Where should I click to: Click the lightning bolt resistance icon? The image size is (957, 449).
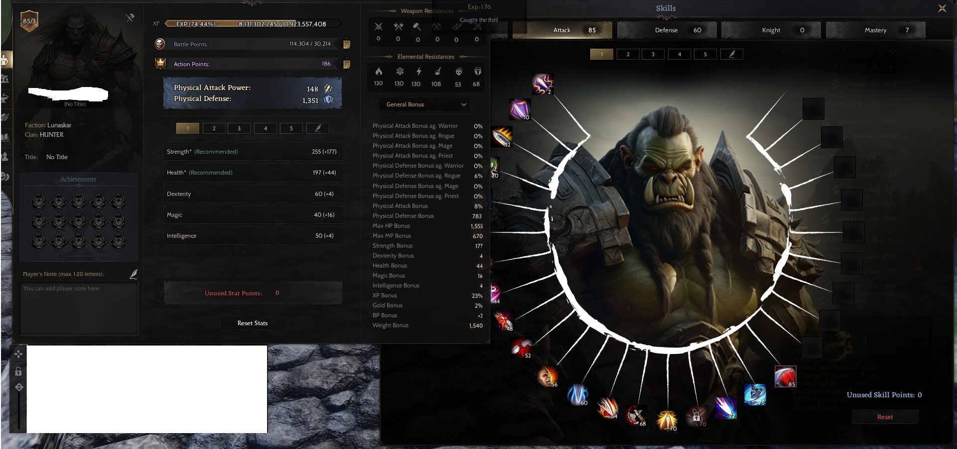click(x=419, y=71)
